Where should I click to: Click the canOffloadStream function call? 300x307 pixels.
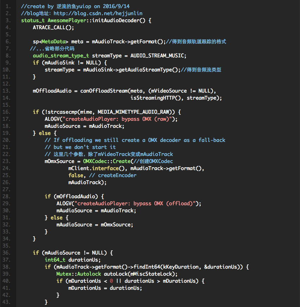tap(102, 91)
